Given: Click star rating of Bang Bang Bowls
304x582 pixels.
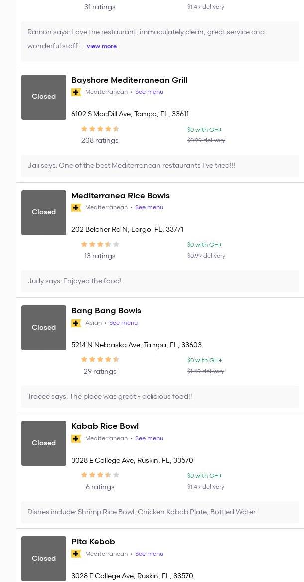Looking at the screenshot, I should tap(100, 359).
